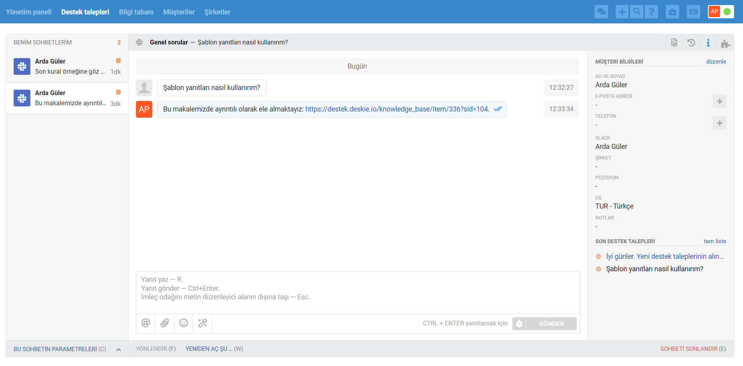Open Şirketler menu
Image resolution: width=743 pixels, height=366 pixels.
point(217,12)
